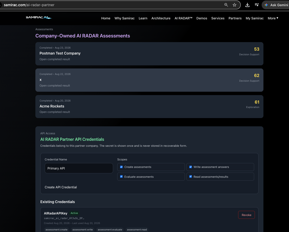Click 'Completed • Aug 23, 2026' text

tap(55, 48)
